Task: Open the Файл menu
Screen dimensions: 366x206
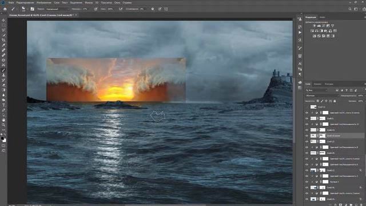Action: (11, 2)
